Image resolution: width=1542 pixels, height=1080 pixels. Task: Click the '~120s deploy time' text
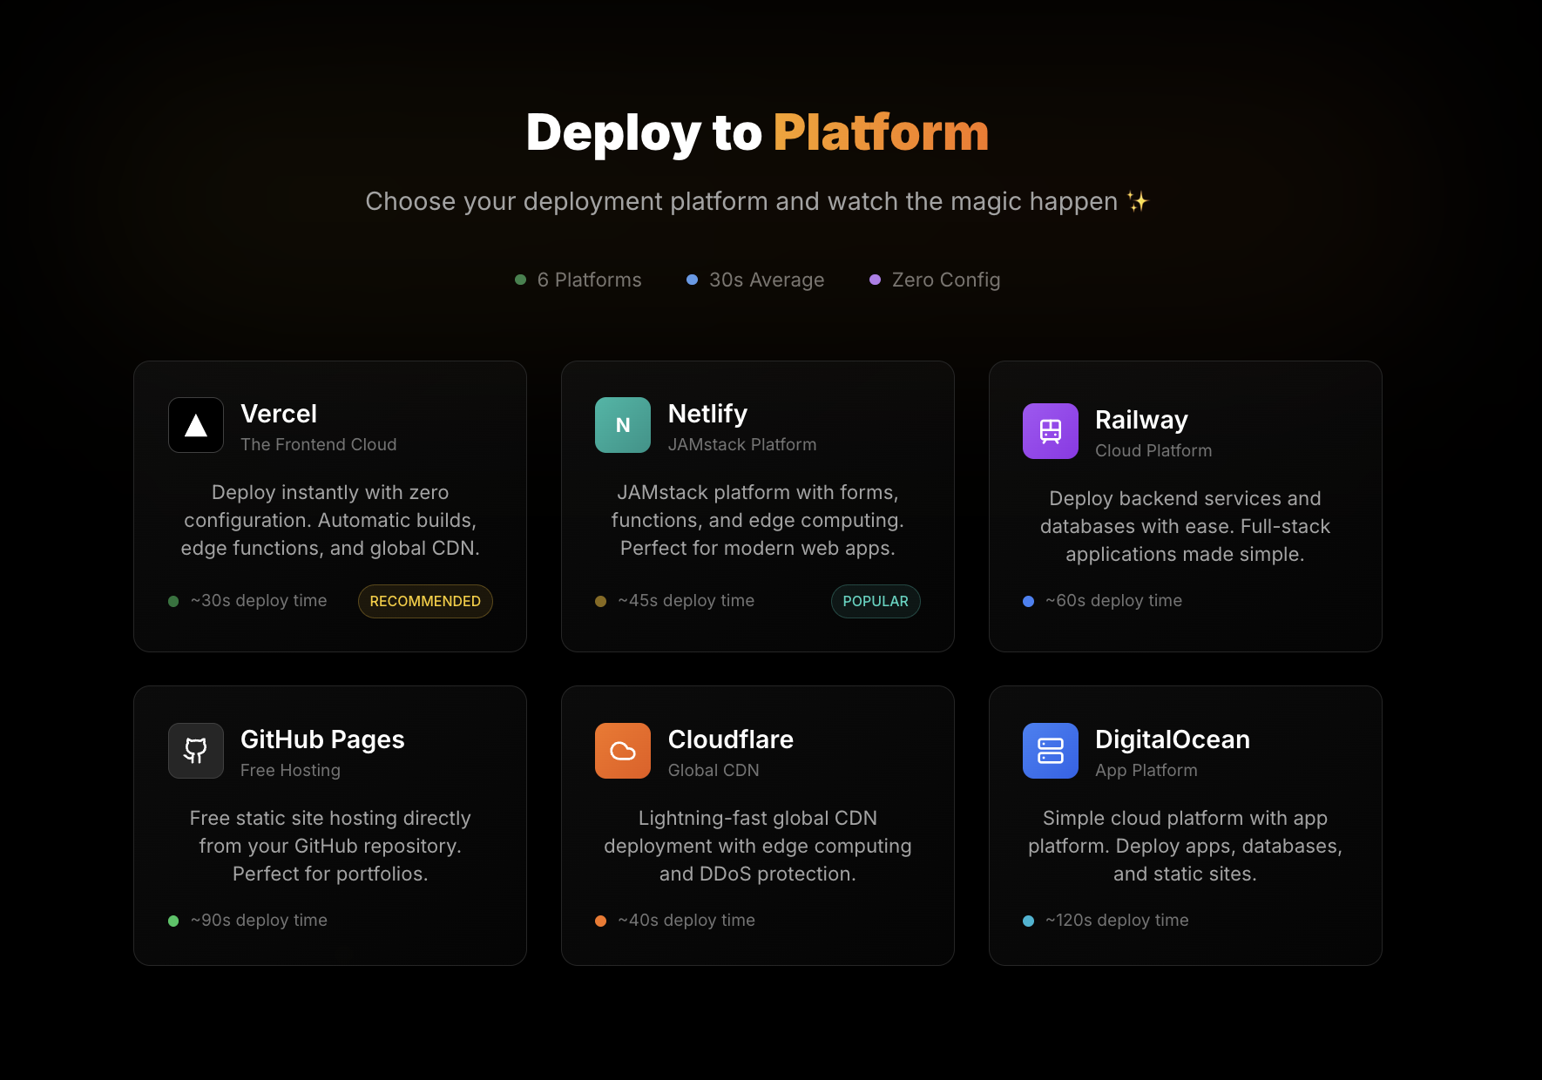coord(1117,920)
